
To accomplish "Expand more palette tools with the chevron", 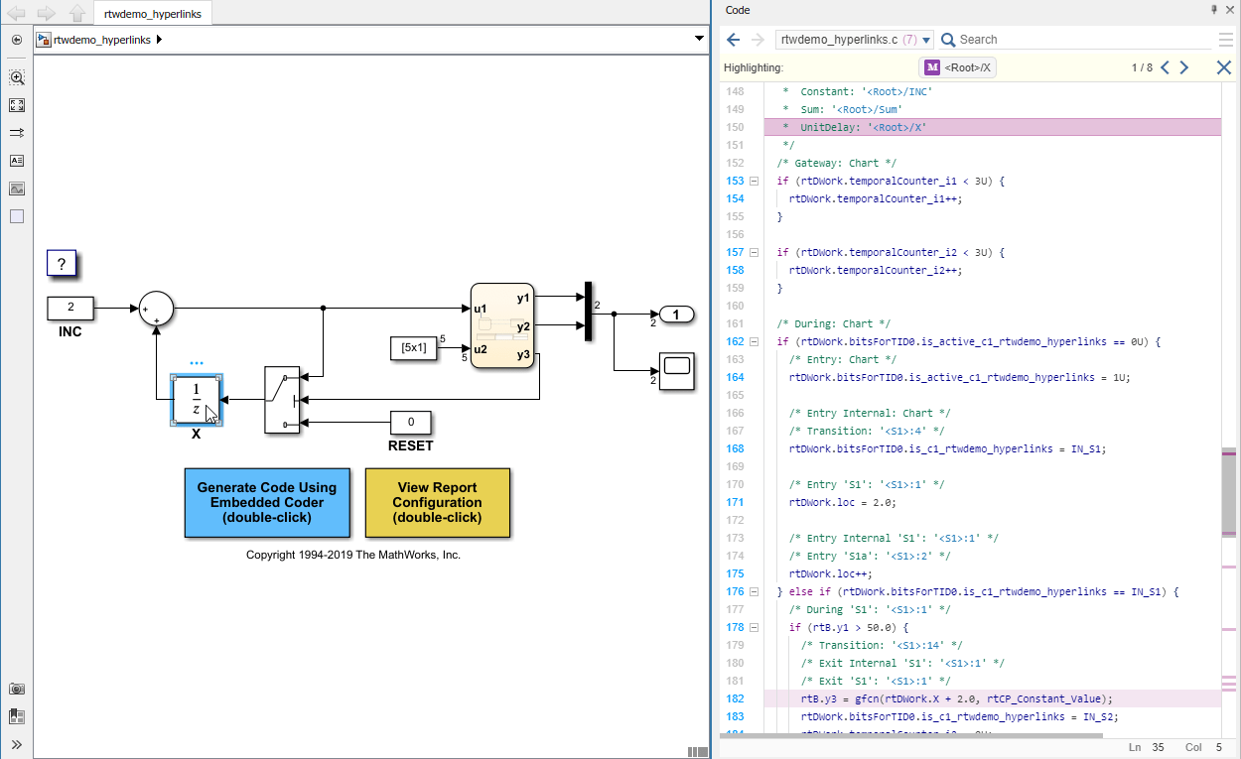I will click(x=16, y=742).
